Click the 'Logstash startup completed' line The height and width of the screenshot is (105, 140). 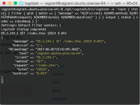click(23, 29)
